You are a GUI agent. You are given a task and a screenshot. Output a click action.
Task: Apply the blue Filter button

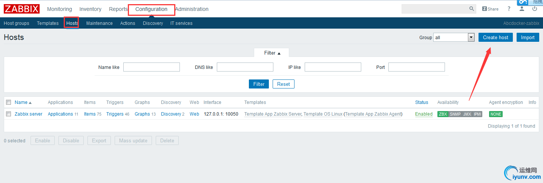click(259, 84)
